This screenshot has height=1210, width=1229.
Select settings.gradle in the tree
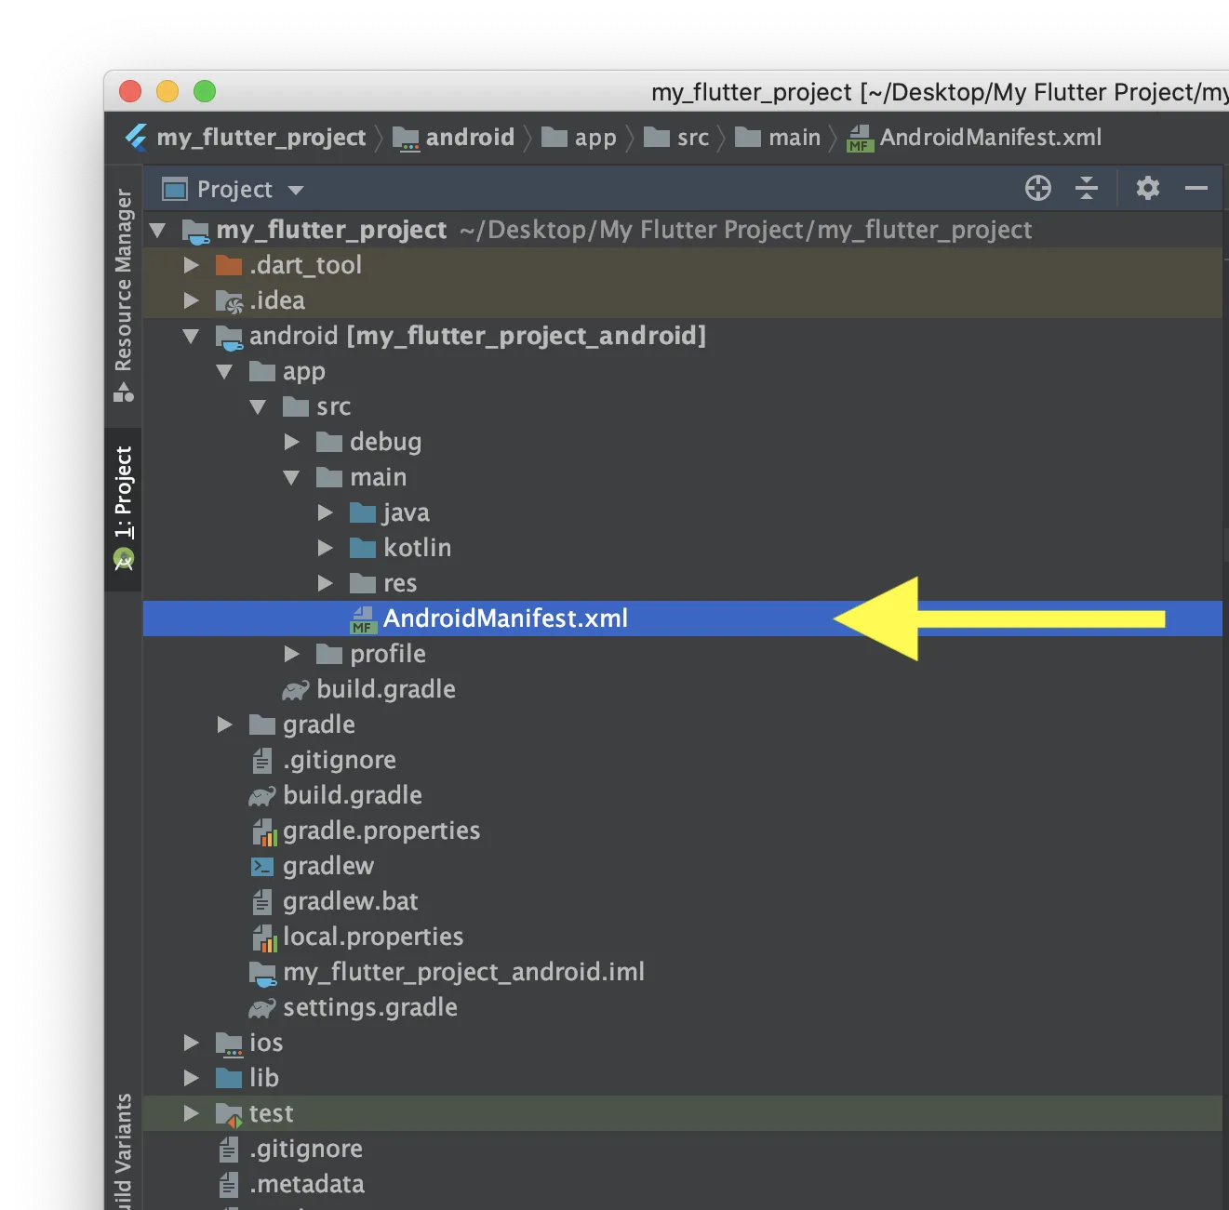683,1007
